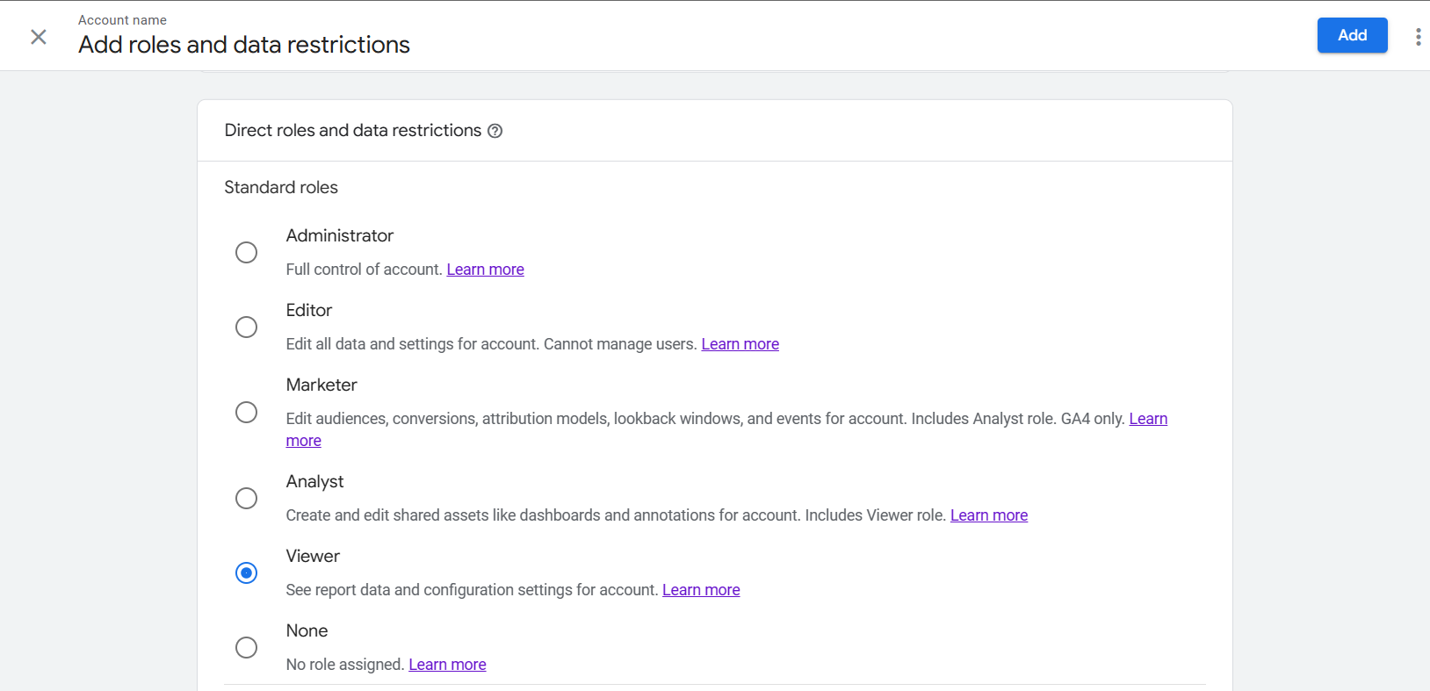Click 'Edit all data and settings' description
Viewport: 1430px width, 691px height.
point(491,344)
